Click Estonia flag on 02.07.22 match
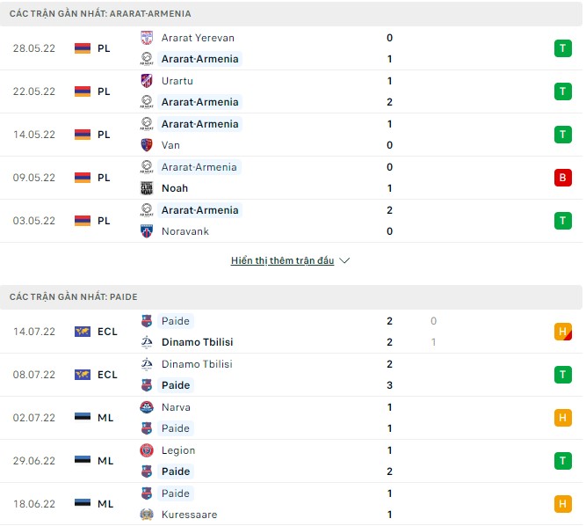This screenshot has width=586, height=526. pyautogui.click(x=83, y=418)
